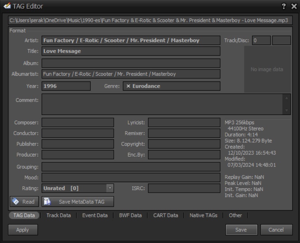Click the Save button

click(x=241, y=230)
